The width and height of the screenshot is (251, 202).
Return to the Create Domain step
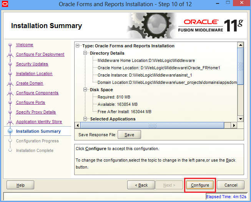(x=30, y=83)
